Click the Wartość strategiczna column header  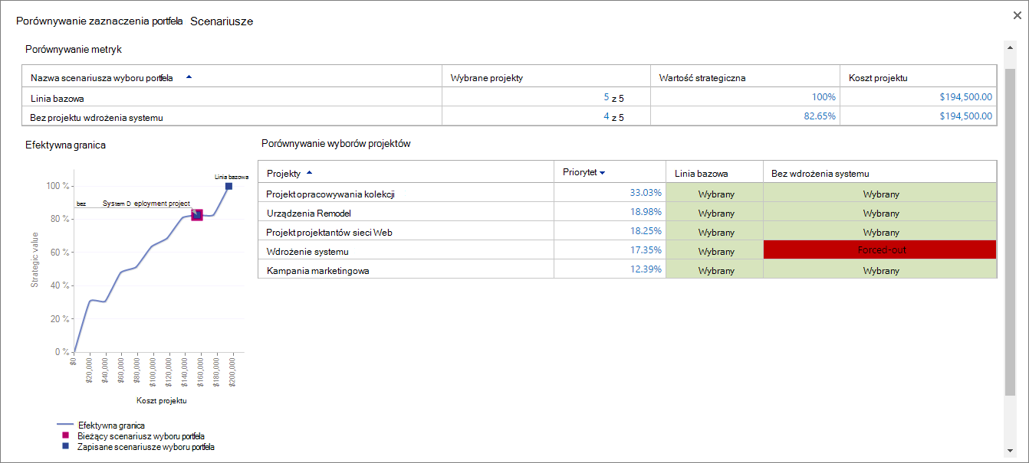coord(702,77)
